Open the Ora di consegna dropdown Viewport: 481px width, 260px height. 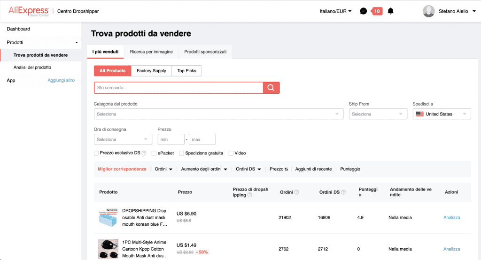(x=123, y=139)
